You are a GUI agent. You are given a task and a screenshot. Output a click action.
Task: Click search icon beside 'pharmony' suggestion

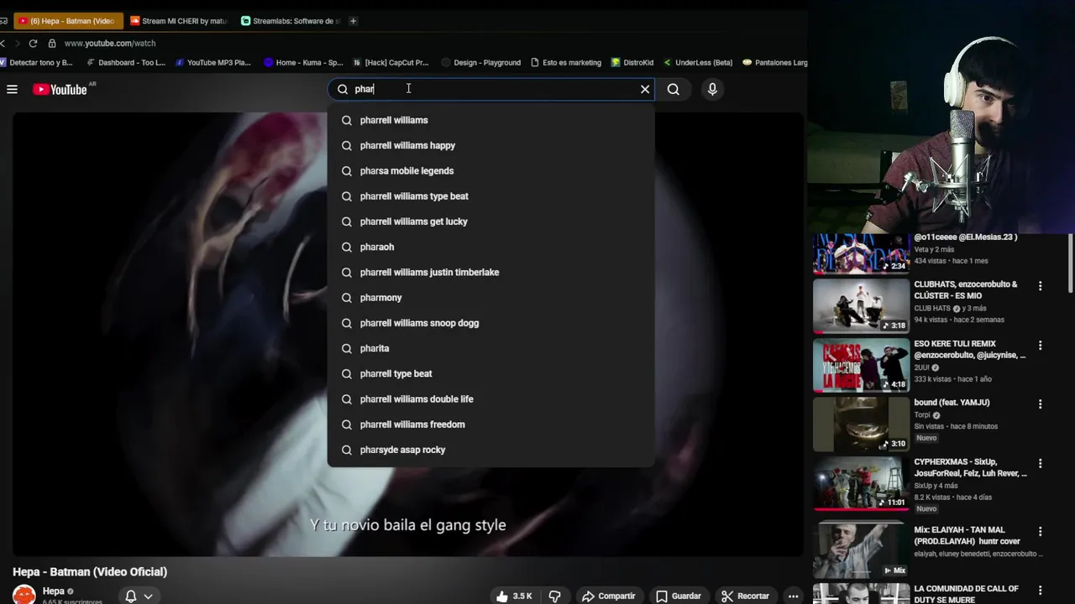pyautogui.click(x=347, y=298)
